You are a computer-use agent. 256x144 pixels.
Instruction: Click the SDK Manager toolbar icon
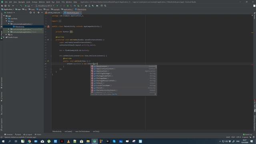(x=93, y=6)
